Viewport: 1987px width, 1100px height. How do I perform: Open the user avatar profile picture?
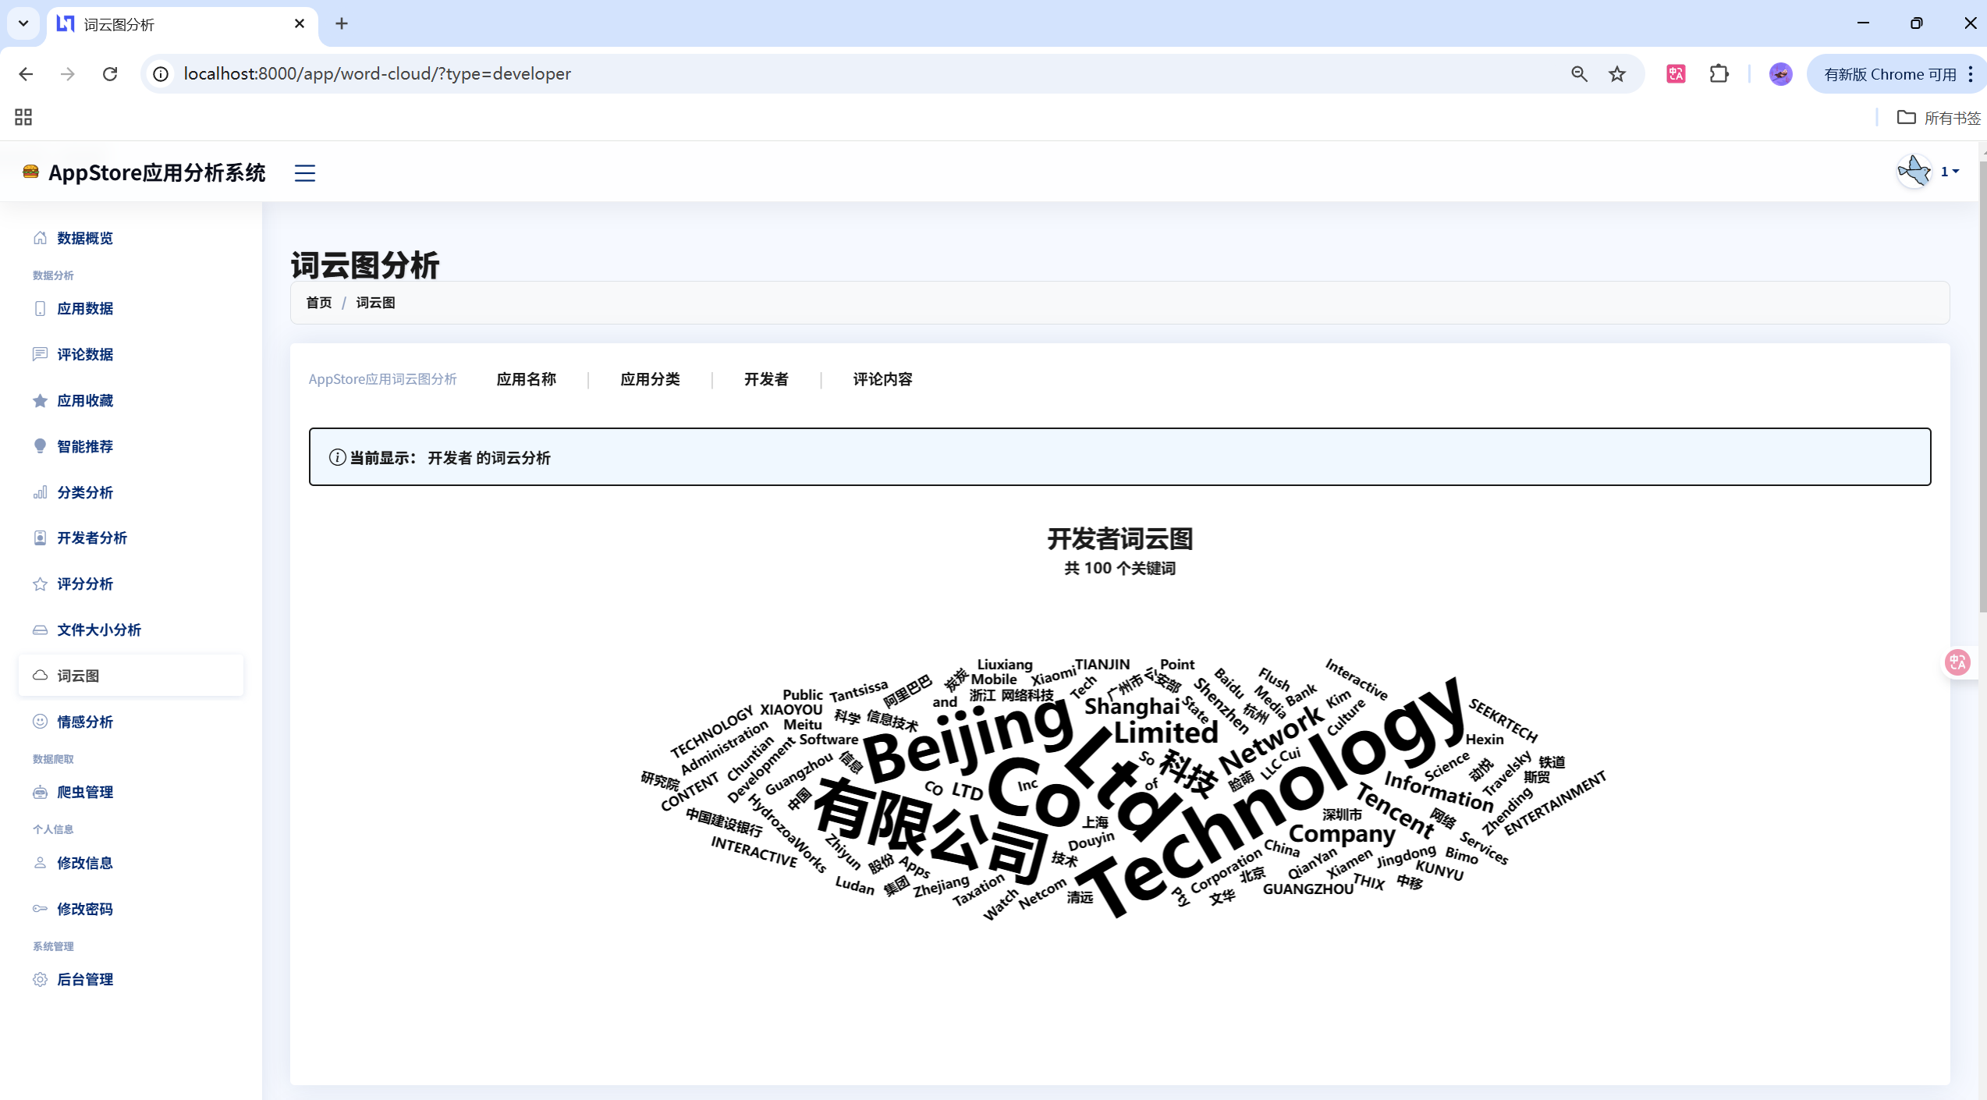1914,172
